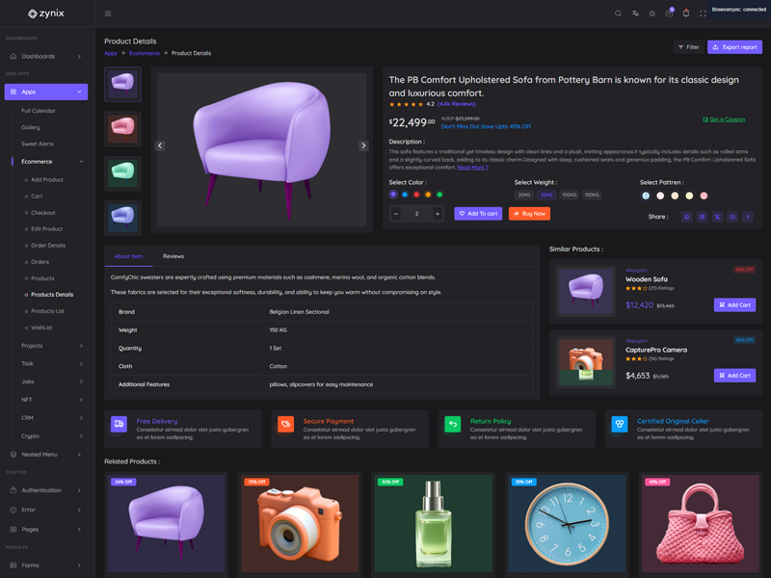Click the Export report button

[734, 47]
